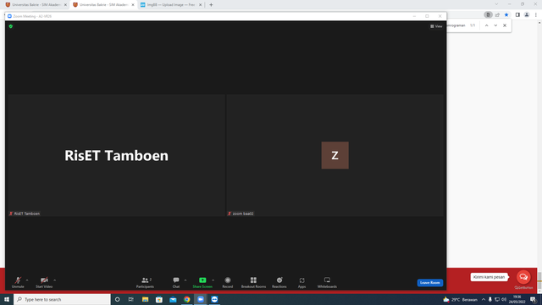Switch to the ImgBB Upload Image tab

coord(171,5)
